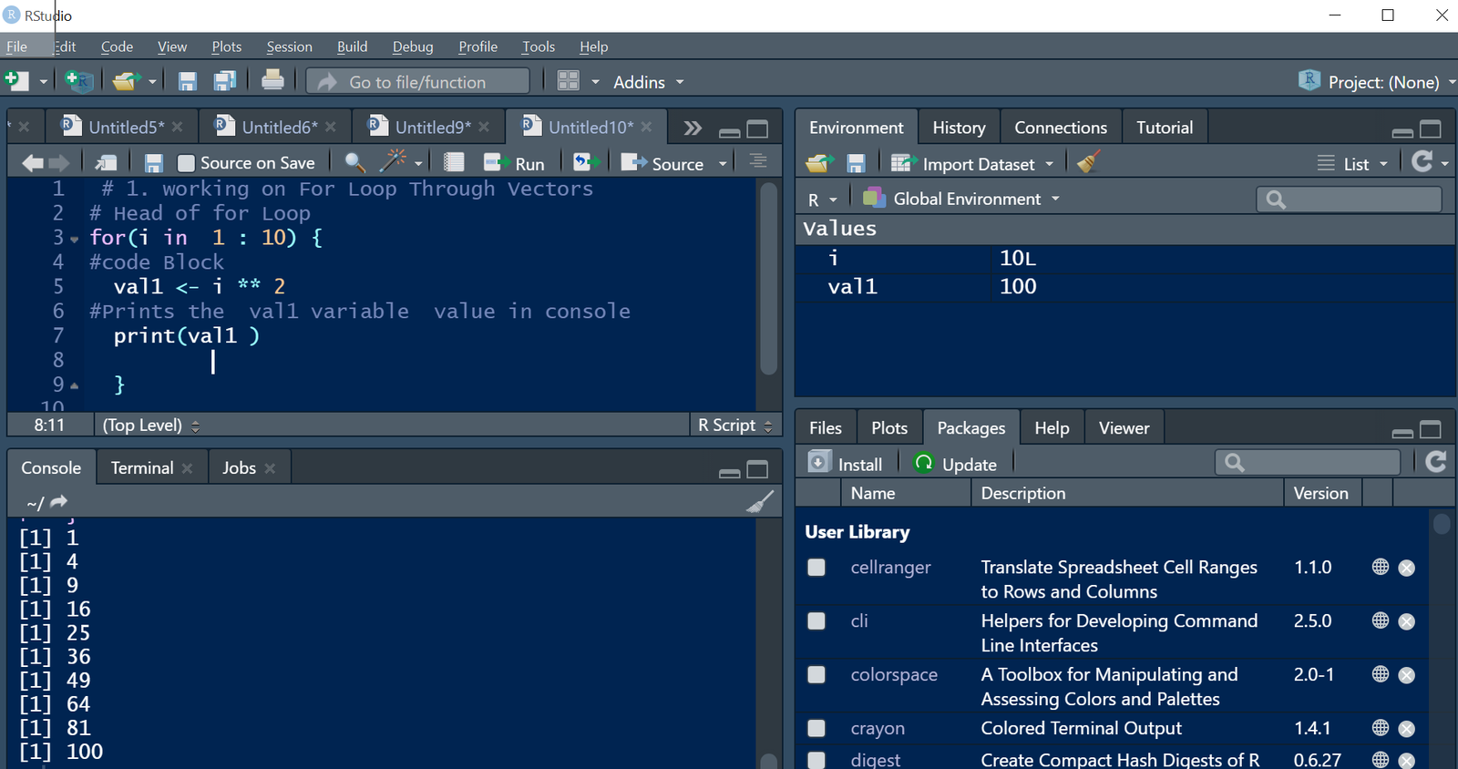Click the code tools magic wand

coord(393,160)
